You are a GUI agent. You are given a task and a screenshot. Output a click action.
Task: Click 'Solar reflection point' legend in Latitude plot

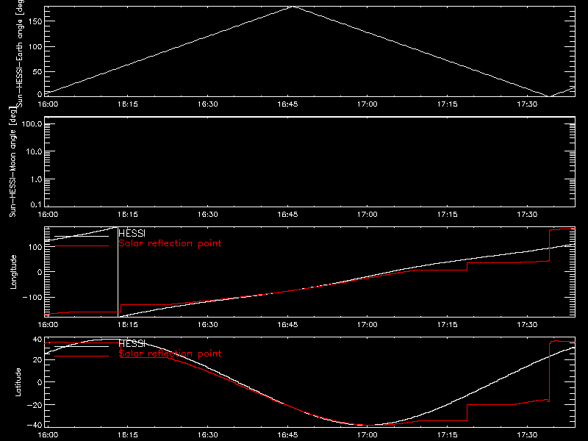(170, 354)
